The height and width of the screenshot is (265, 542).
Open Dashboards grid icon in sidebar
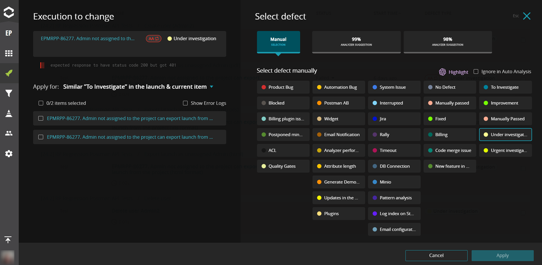pos(9,53)
